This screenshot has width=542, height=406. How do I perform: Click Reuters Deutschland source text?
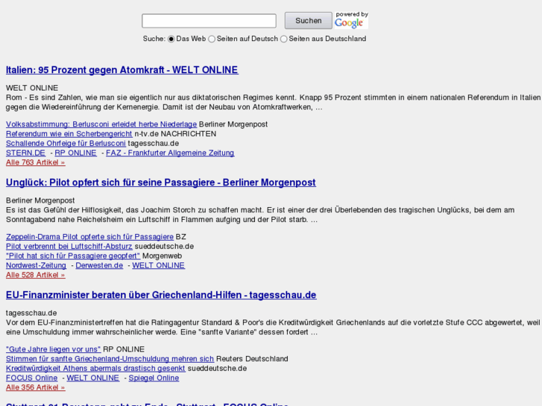tap(252, 359)
